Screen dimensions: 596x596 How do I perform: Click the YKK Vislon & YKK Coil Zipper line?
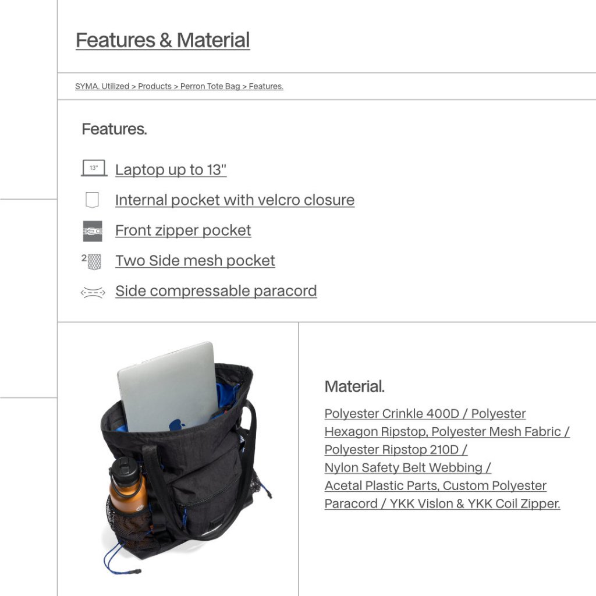coord(442,503)
